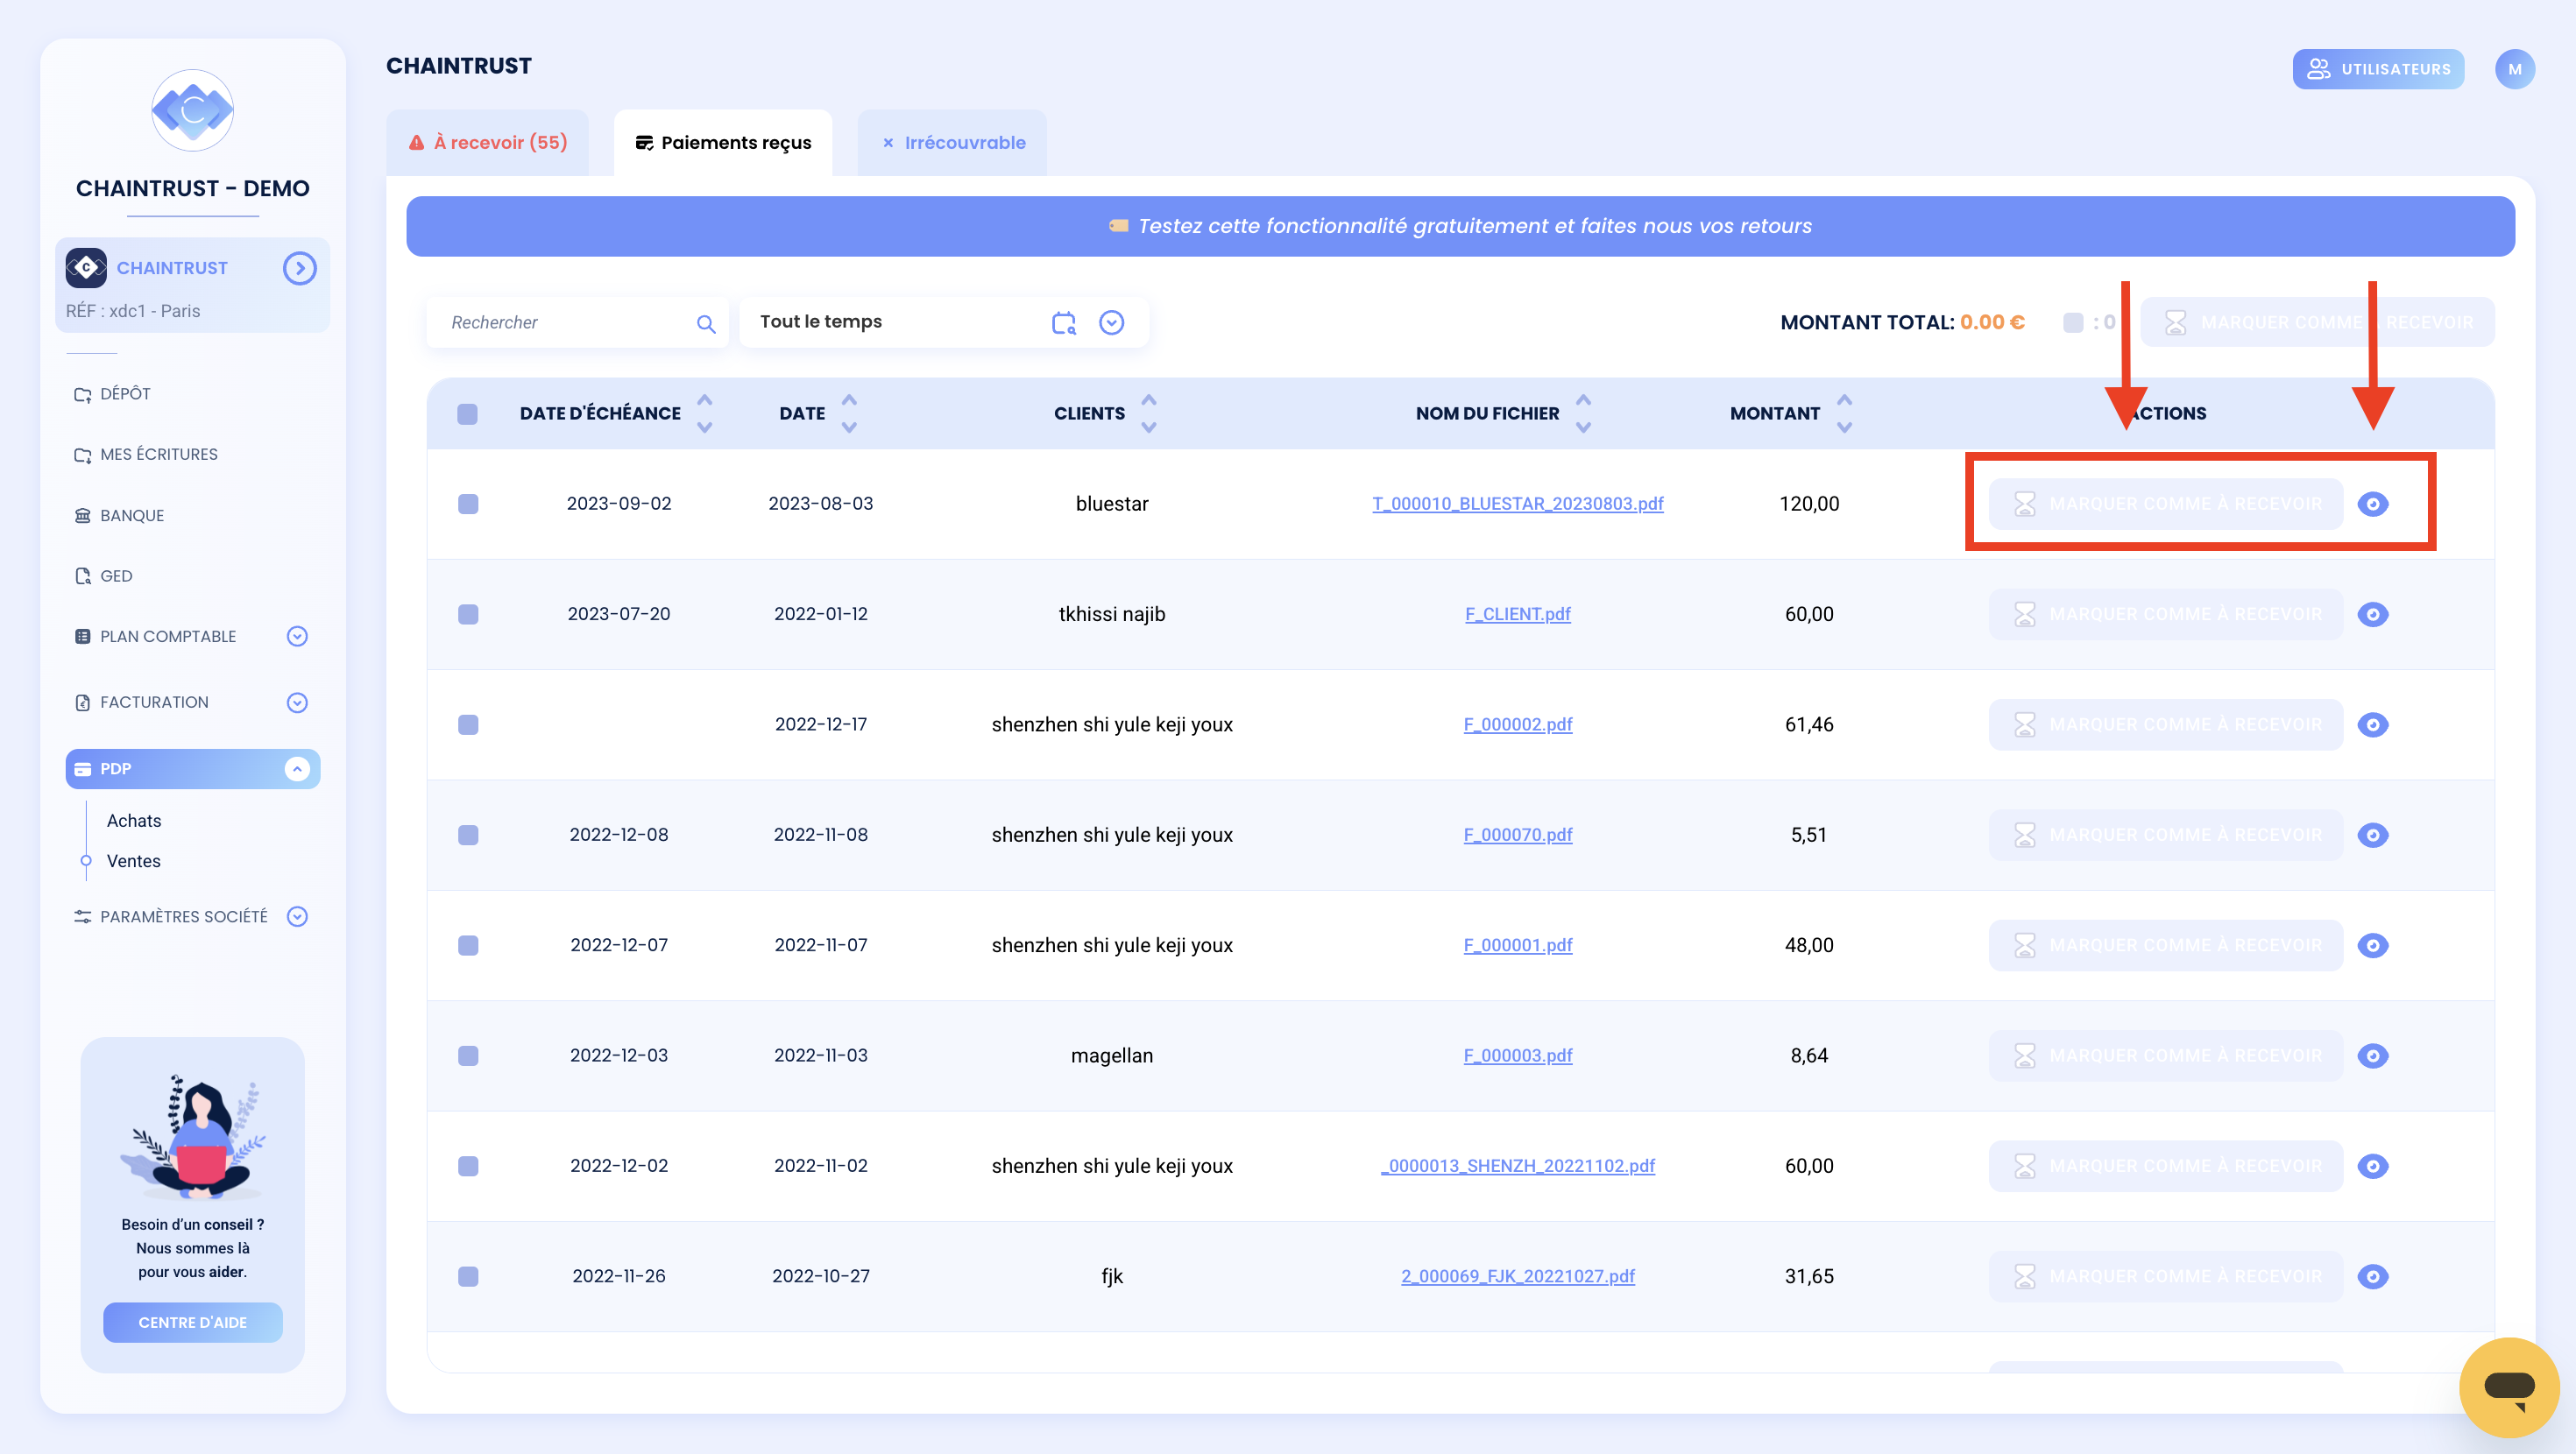Switch to the Irrécouvrable tab
Screen dimensions: 2576x1454
click(953, 143)
